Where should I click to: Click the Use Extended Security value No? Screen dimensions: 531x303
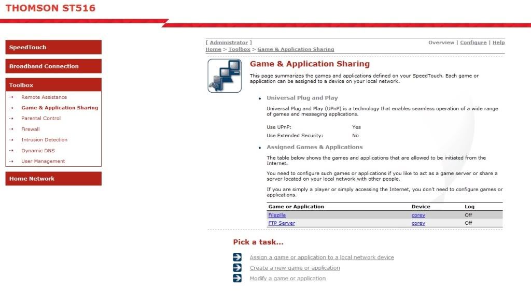(x=355, y=136)
